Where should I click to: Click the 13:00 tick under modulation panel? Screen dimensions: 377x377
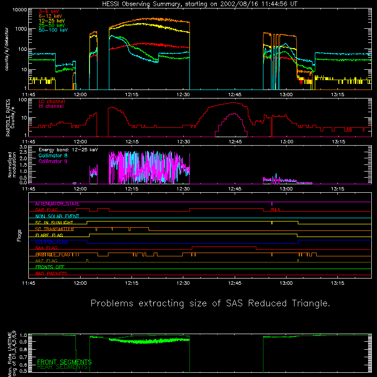pyautogui.click(x=286, y=189)
